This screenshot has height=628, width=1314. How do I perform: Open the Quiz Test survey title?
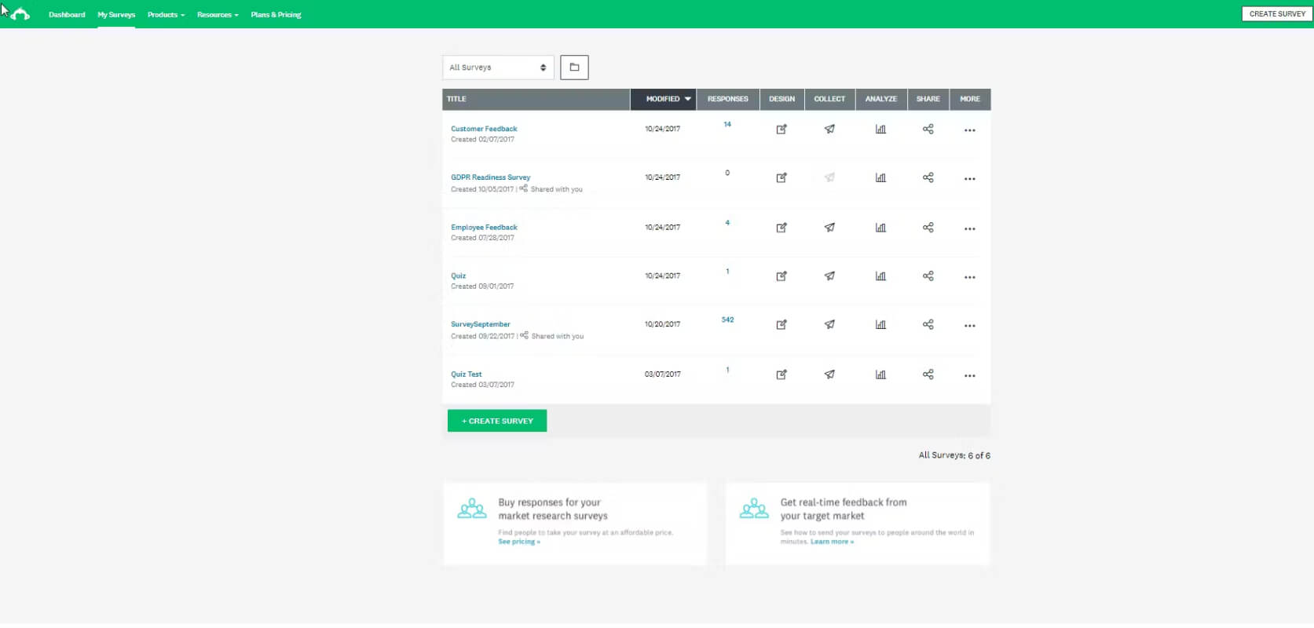467,374
